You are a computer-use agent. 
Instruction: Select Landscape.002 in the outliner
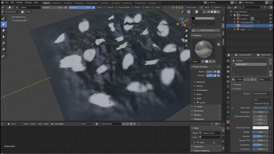(247, 22)
